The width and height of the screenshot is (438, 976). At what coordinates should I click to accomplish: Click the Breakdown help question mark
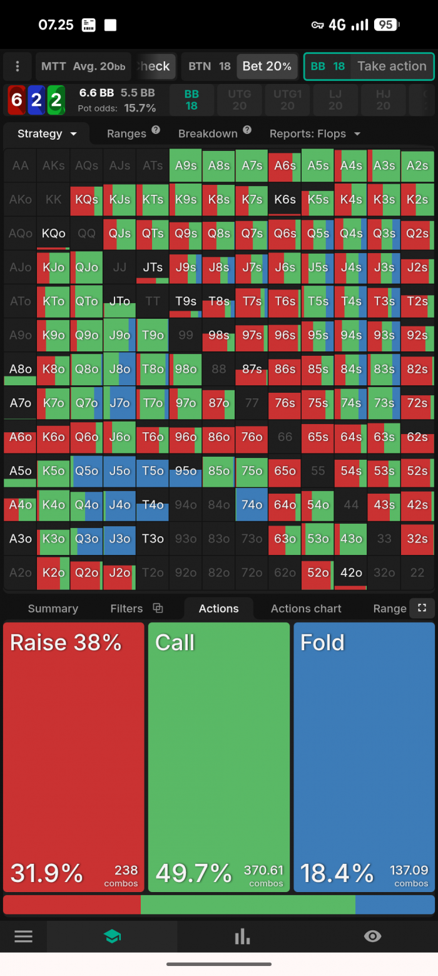coord(247,130)
